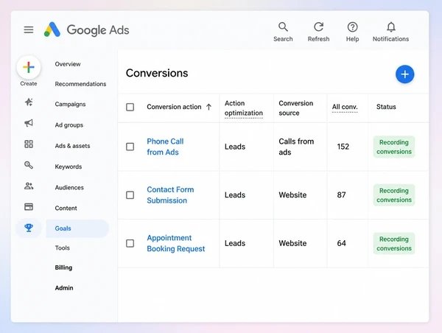442x333 pixels.
Task: Click the Calls from ads source cell
Action: tap(296, 147)
